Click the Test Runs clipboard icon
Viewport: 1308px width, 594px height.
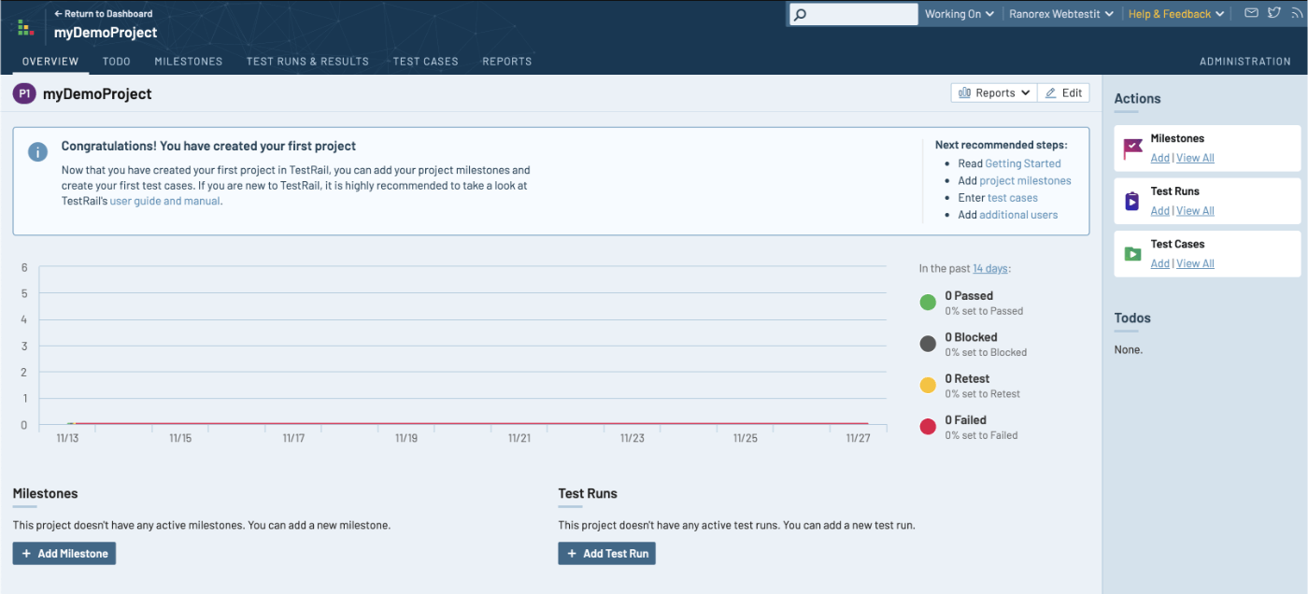(1132, 201)
